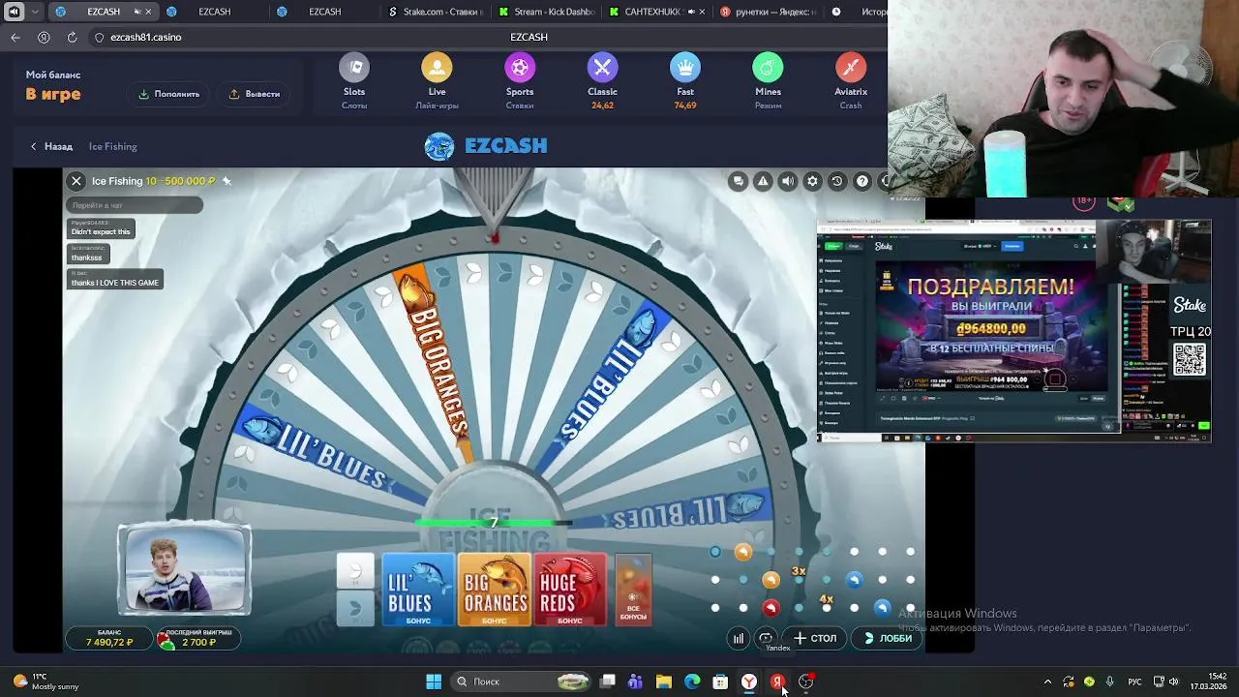This screenshot has width=1239, height=697.
Task: Select the Lil' Blues bonus bet card
Action: click(x=418, y=590)
